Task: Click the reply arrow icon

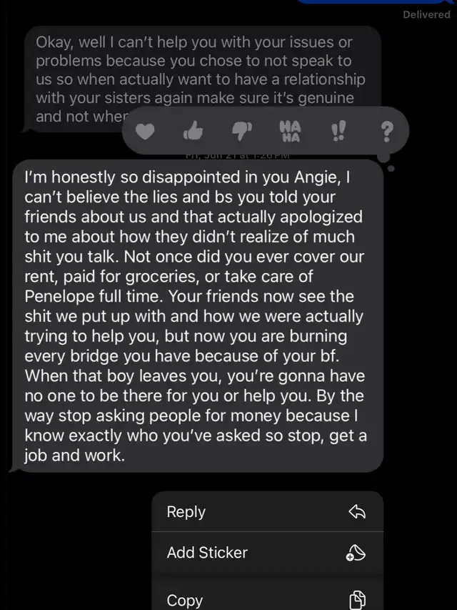Action: point(358,511)
